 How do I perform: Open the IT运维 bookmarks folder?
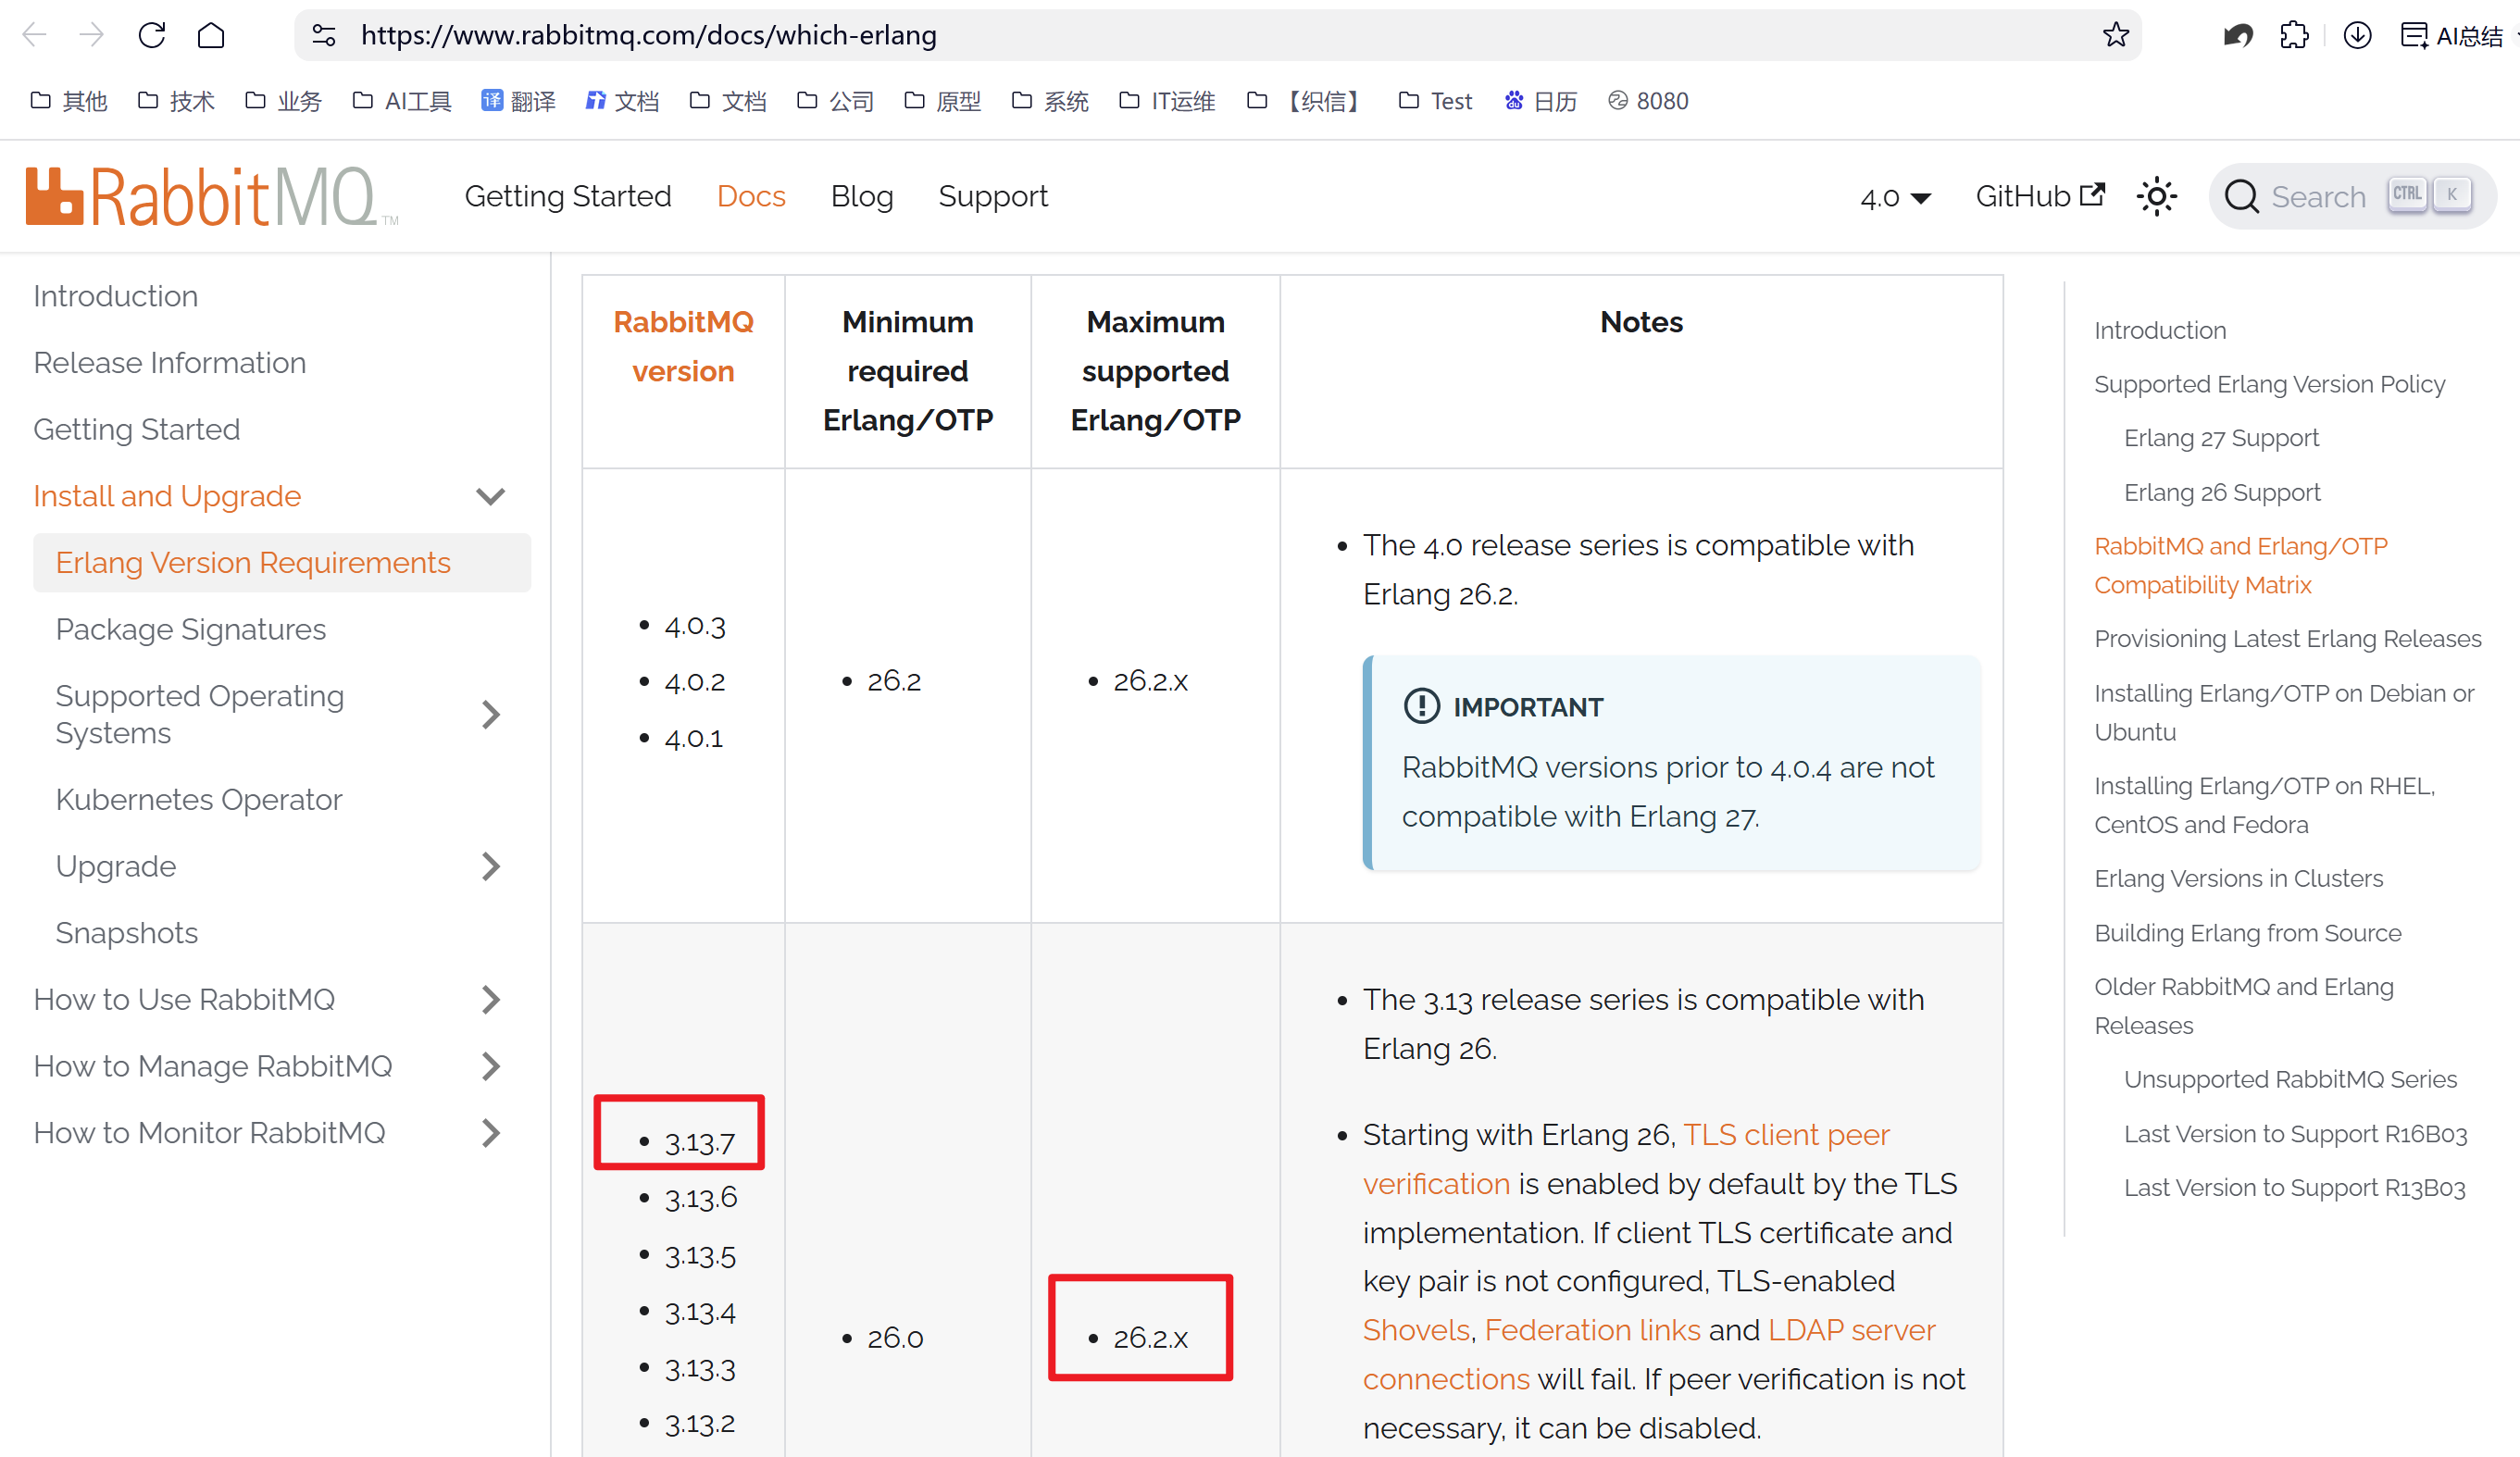(x=1167, y=101)
